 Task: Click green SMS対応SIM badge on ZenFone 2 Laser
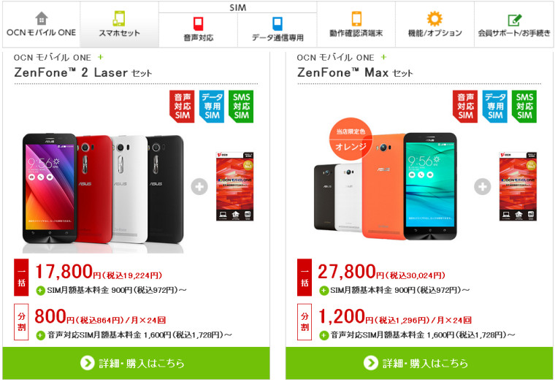pyautogui.click(x=241, y=106)
